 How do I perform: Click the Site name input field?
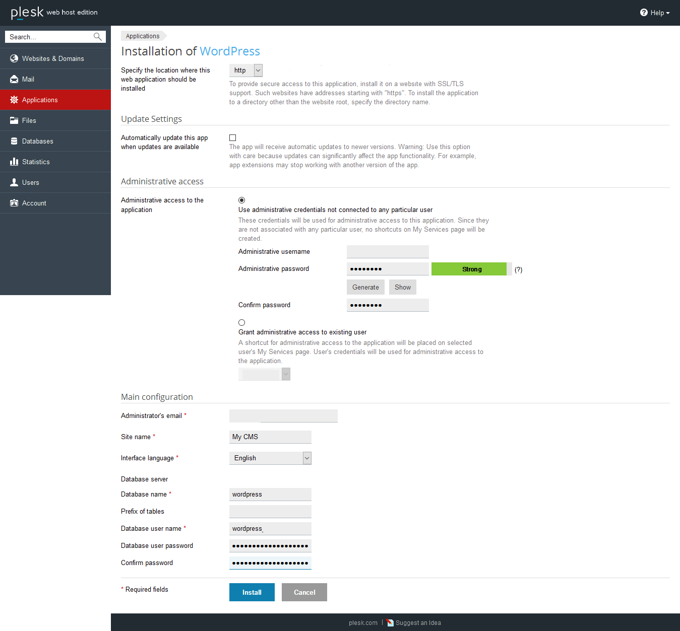tap(270, 437)
